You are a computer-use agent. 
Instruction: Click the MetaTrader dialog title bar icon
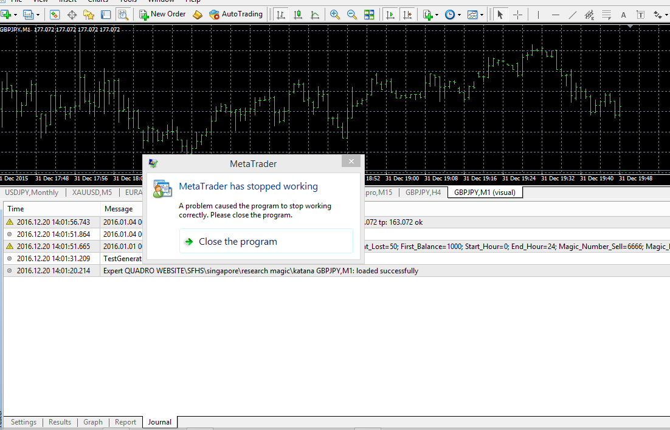coord(153,163)
